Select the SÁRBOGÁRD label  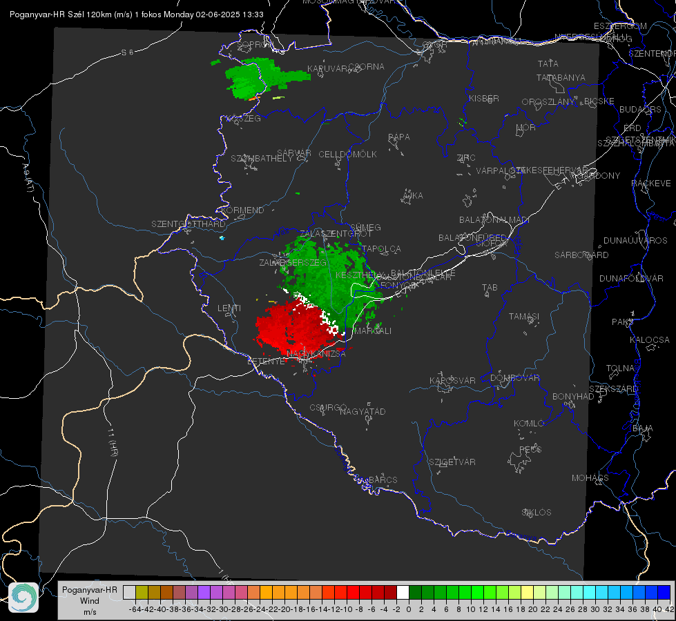click(x=581, y=255)
